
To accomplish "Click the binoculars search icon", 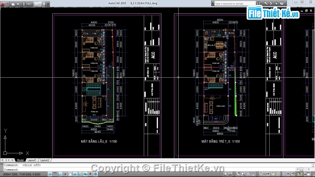I will click(258, 3).
